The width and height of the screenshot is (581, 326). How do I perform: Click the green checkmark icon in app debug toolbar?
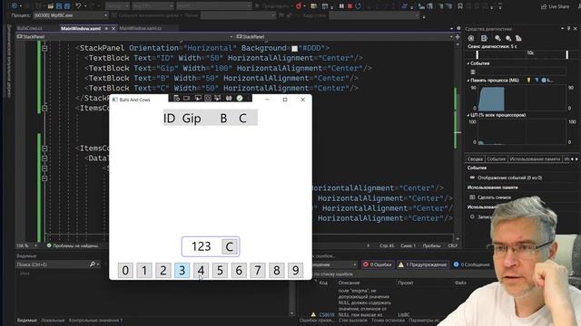240,99
